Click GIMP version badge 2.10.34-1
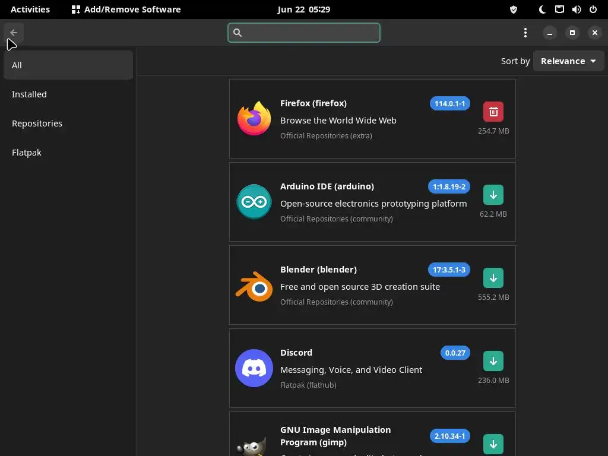The height and width of the screenshot is (456, 608). click(449, 436)
